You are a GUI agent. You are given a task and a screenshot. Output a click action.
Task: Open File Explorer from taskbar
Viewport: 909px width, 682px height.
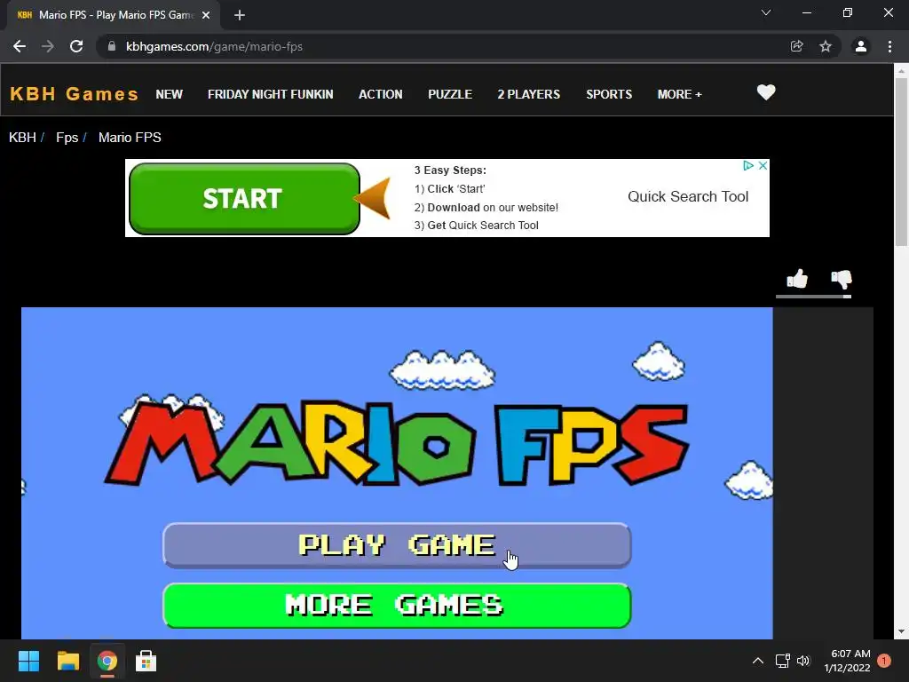tap(67, 661)
